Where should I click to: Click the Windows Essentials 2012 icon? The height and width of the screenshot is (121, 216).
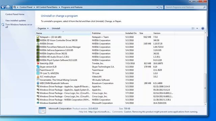pyautogui.click(x=38, y=103)
